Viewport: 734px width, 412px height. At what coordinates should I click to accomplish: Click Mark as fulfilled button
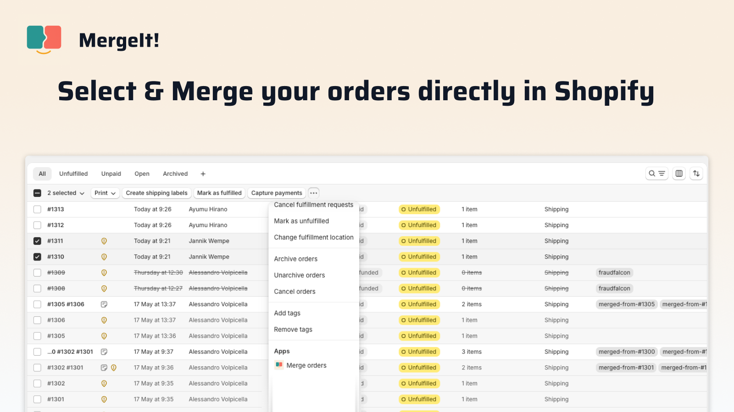coord(219,193)
